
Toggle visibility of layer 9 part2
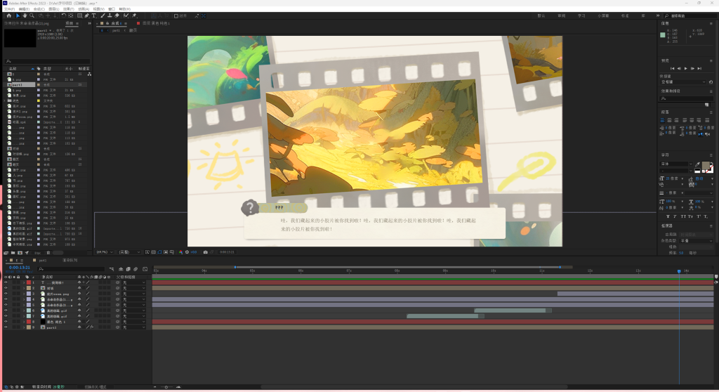click(6, 327)
